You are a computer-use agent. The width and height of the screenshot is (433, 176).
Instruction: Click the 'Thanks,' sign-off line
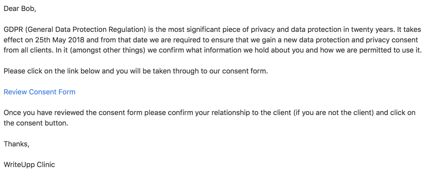click(x=17, y=144)
